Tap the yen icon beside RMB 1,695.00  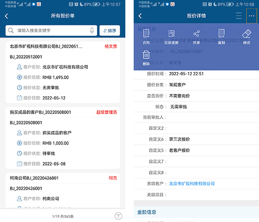point(20,77)
